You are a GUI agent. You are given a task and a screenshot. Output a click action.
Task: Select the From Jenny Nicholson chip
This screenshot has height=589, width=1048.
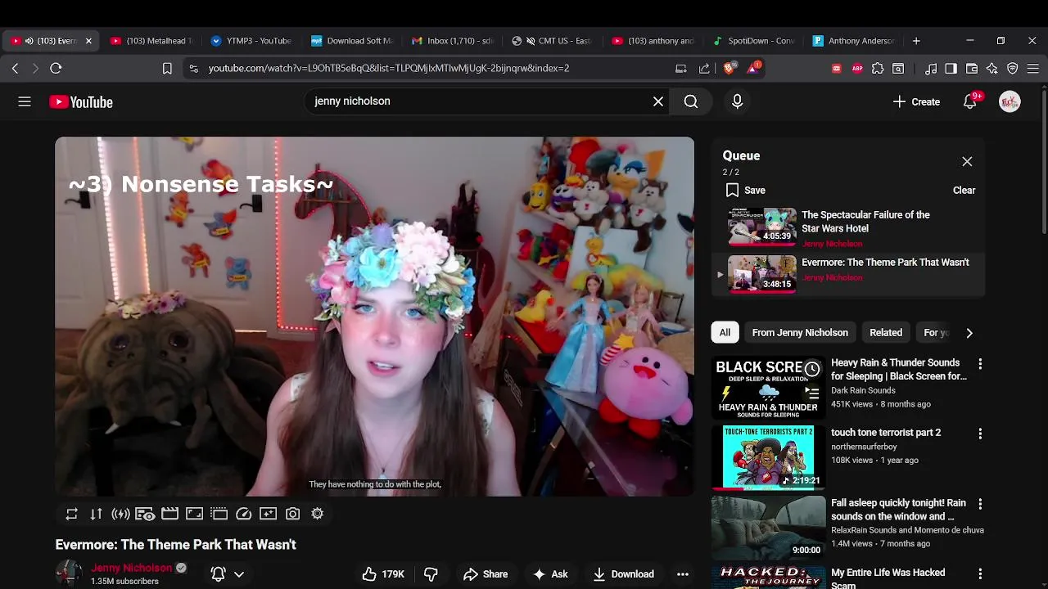[800, 332]
